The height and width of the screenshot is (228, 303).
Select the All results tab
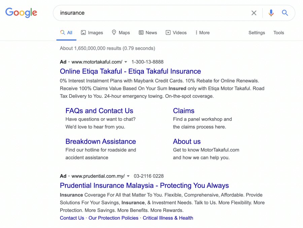(66, 33)
